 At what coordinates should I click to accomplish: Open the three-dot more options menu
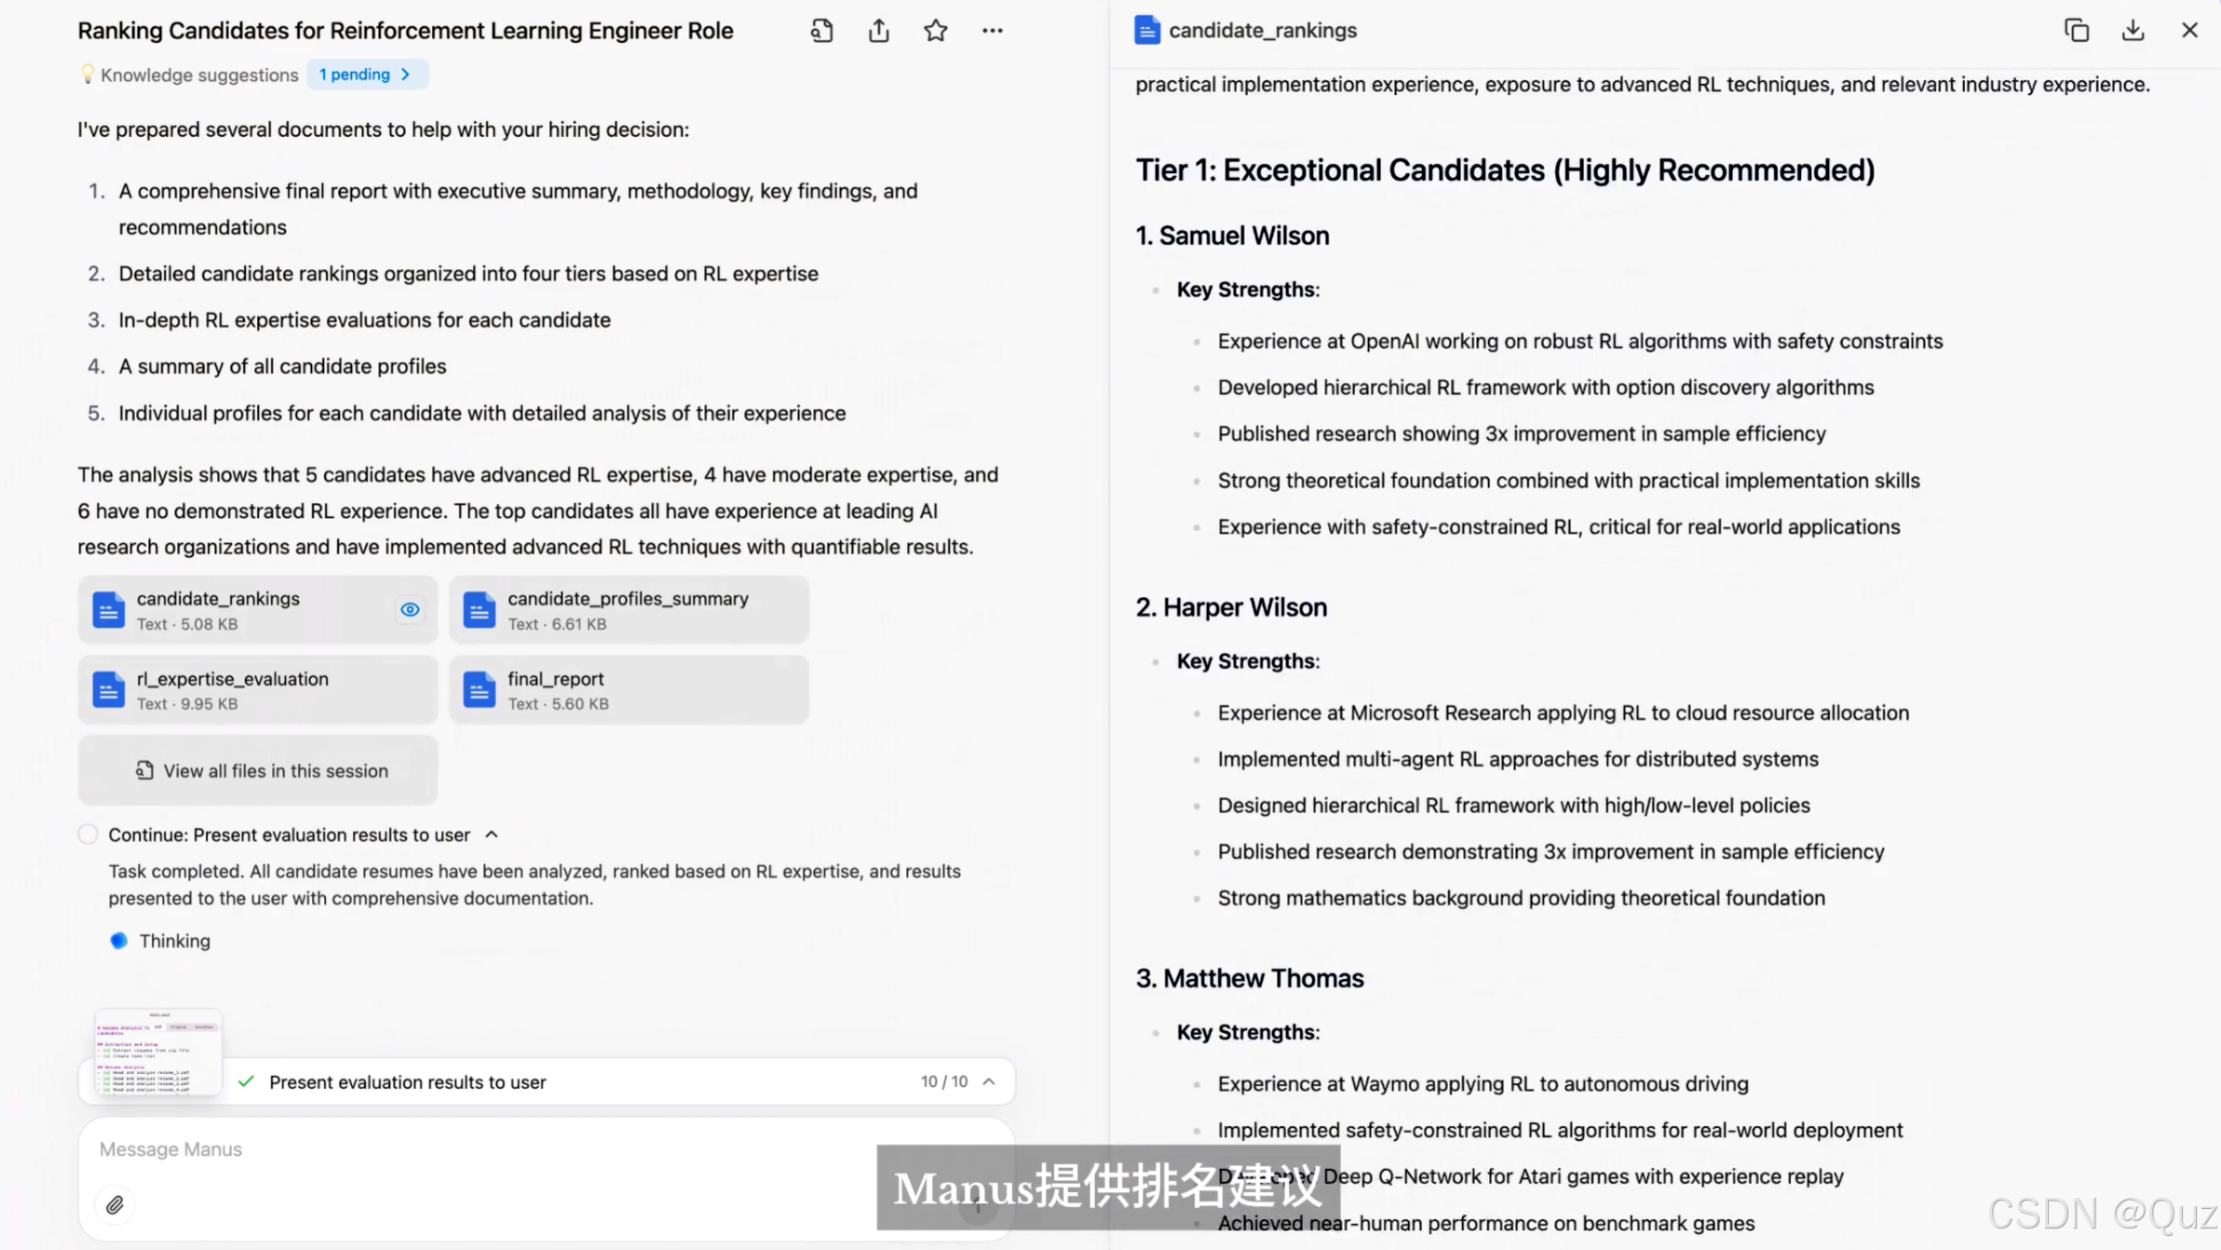(x=992, y=31)
